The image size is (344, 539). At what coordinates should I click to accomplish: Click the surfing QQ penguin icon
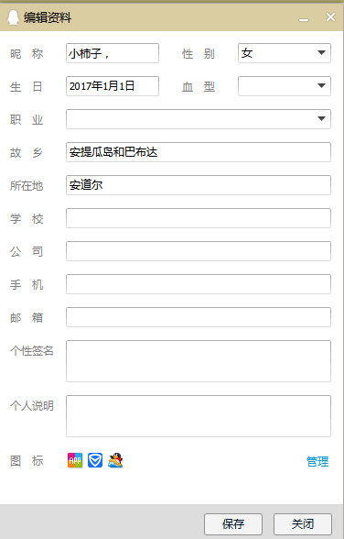[115, 460]
